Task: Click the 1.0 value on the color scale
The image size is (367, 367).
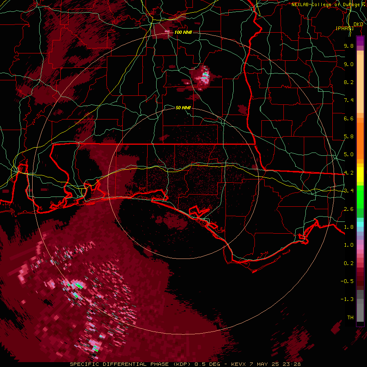Action: point(349,245)
